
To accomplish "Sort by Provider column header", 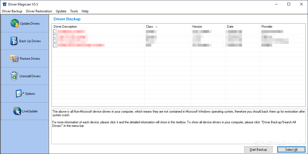I will pyautogui.click(x=283, y=26).
